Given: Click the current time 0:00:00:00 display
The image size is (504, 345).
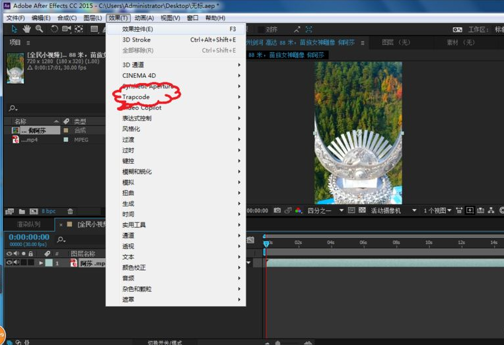Looking at the screenshot, I should [29, 237].
